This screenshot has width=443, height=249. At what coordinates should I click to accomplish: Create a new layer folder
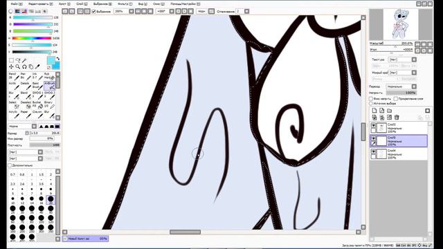click(389, 111)
